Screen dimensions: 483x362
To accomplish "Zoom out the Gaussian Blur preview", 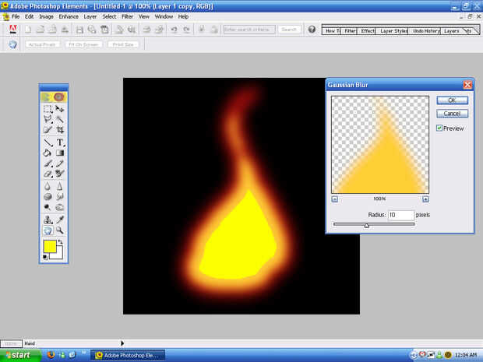I will coord(334,199).
